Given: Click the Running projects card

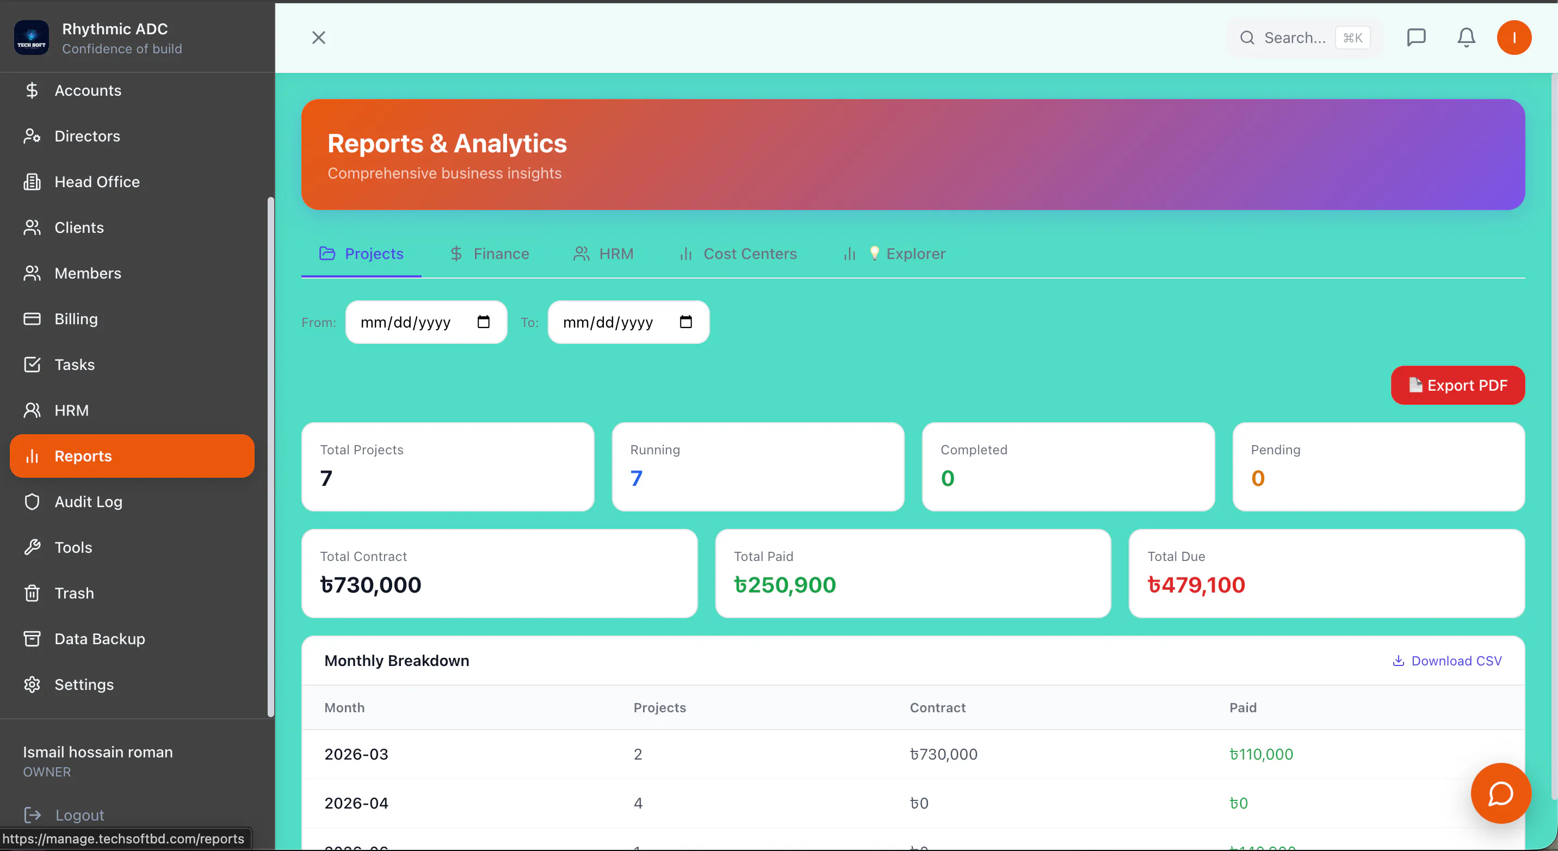Looking at the screenshot, I should point(758,466).
